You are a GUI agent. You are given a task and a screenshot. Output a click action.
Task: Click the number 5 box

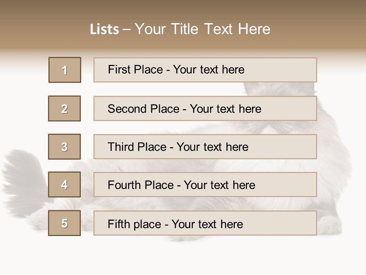pyautogui.click(x=64, y=223)
